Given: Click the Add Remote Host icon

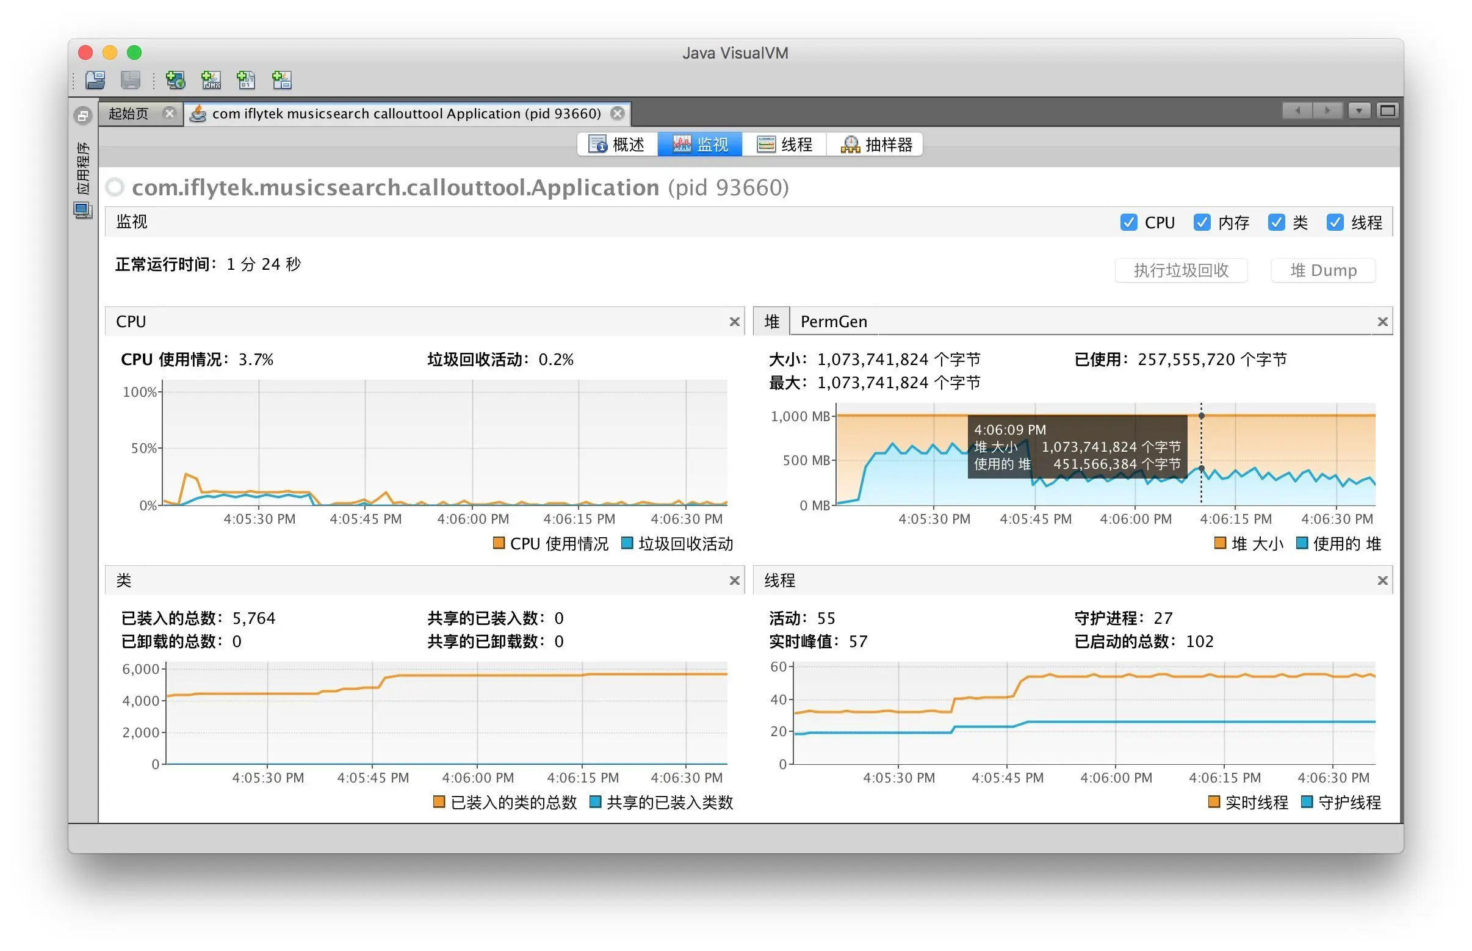Looking at the screenshot, I should (x=175, y=80).
